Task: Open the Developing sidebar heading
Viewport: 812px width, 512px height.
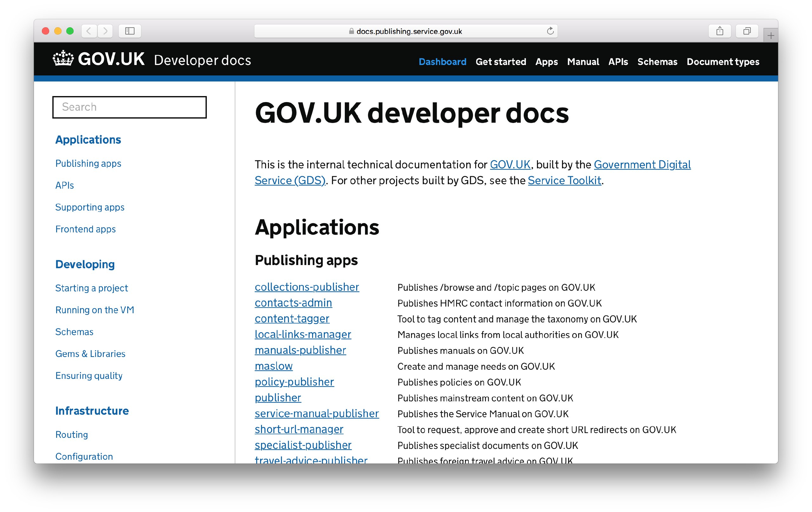Action: (x=85, y=265)
